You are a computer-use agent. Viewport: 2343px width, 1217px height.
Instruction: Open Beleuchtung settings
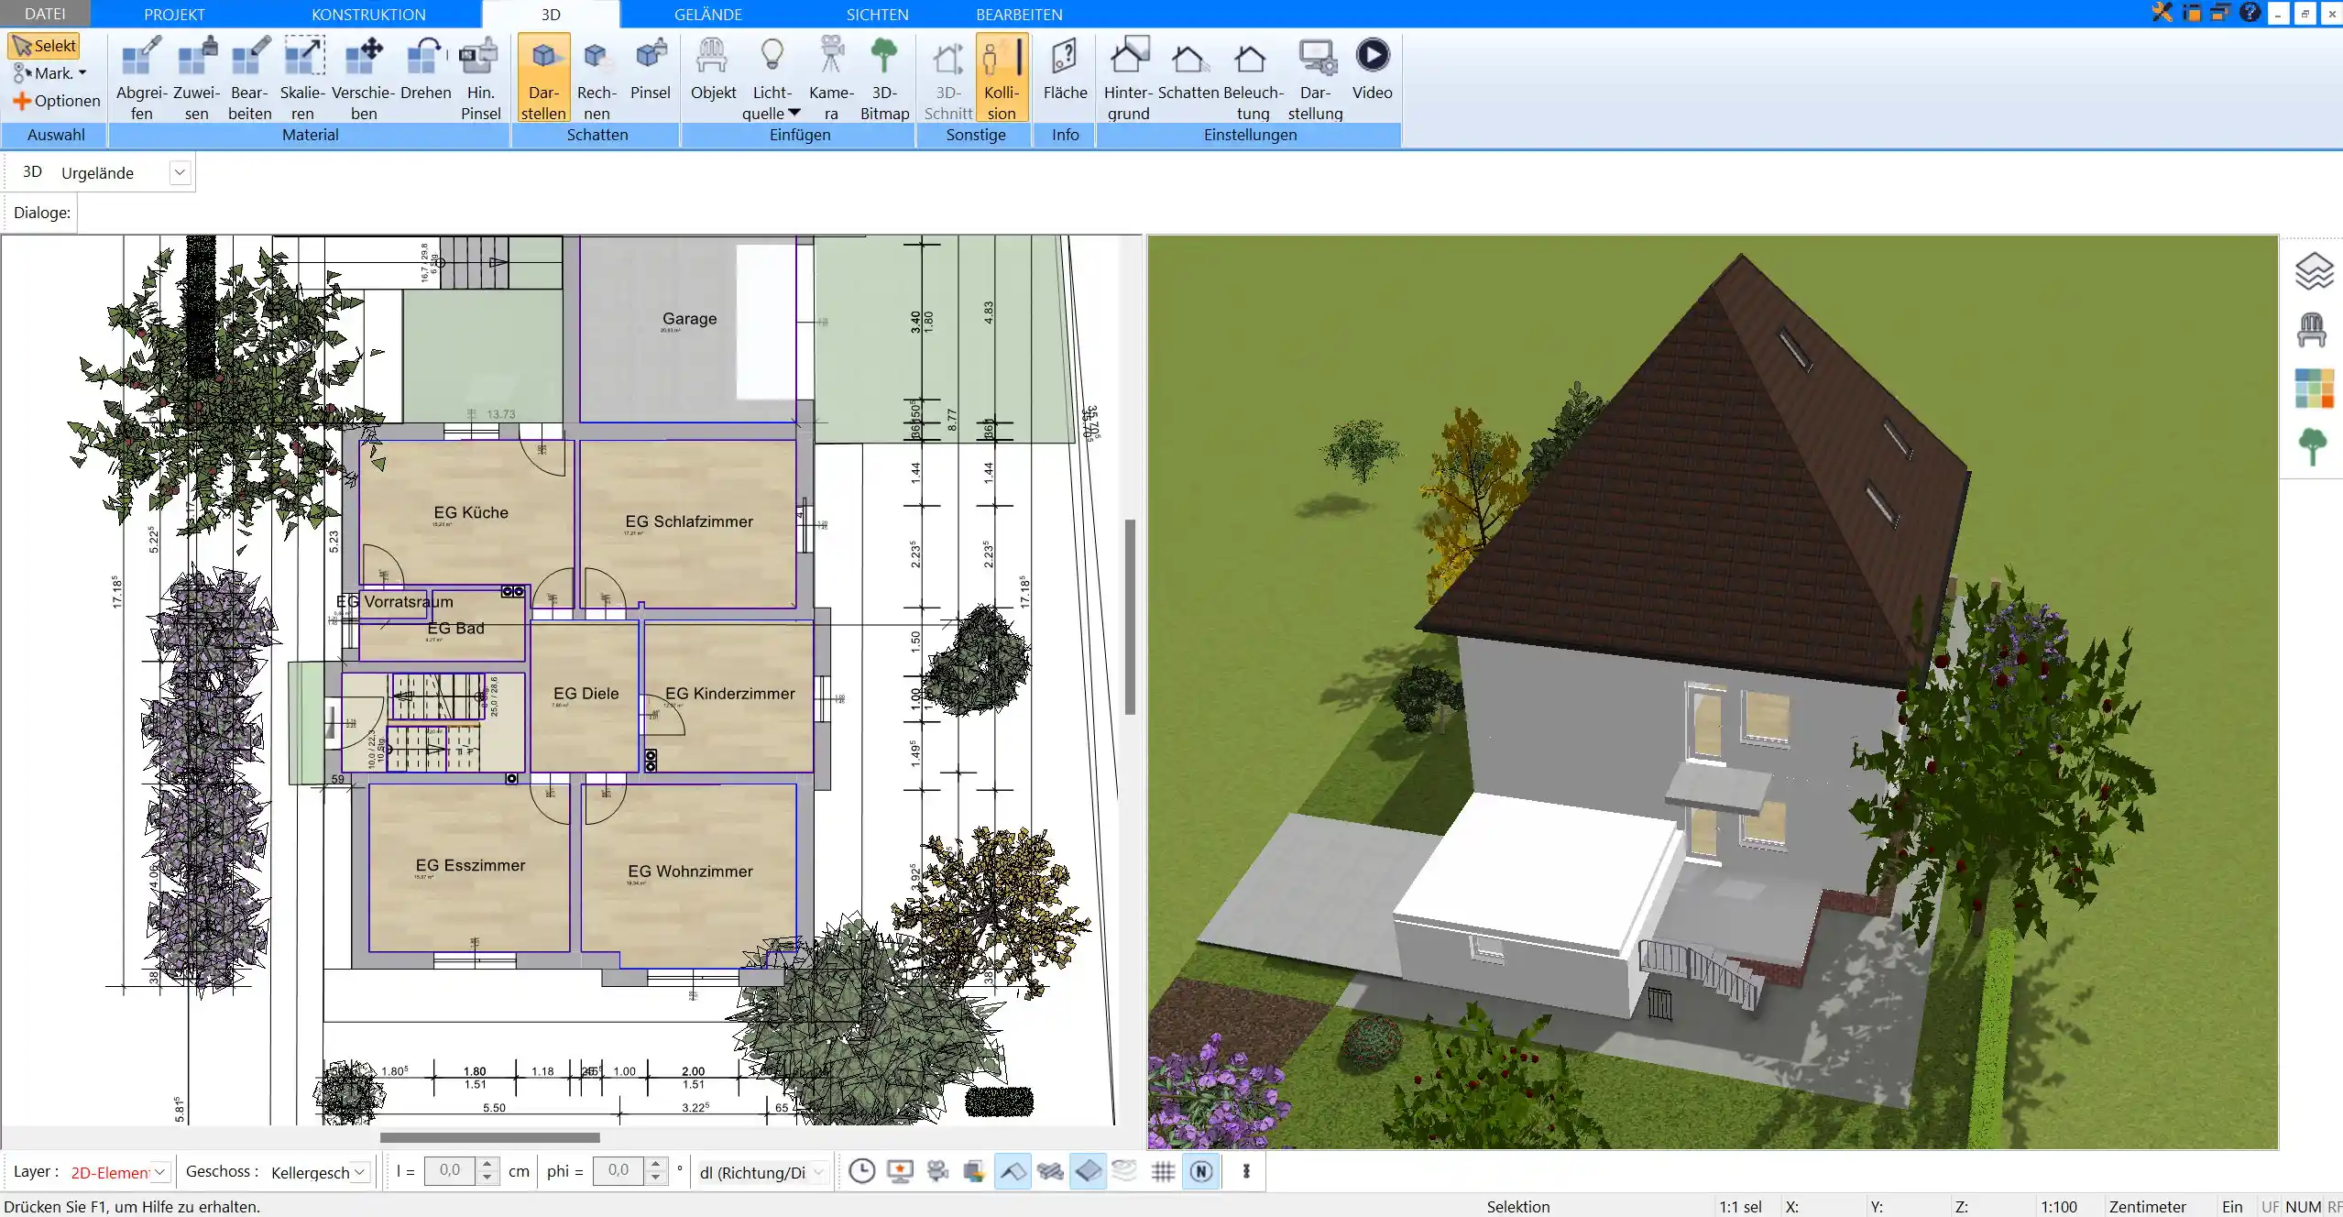coord(1253,78)
